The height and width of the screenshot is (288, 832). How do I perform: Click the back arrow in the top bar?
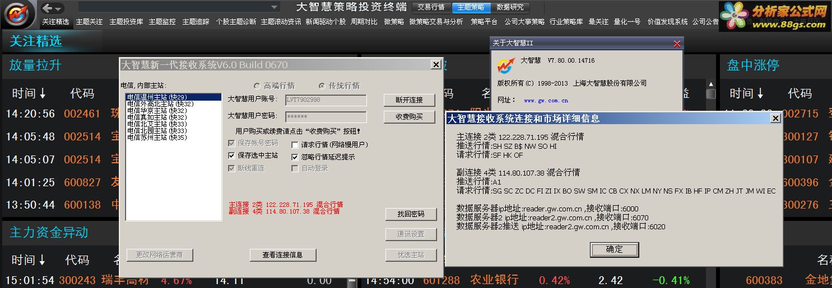48,8
